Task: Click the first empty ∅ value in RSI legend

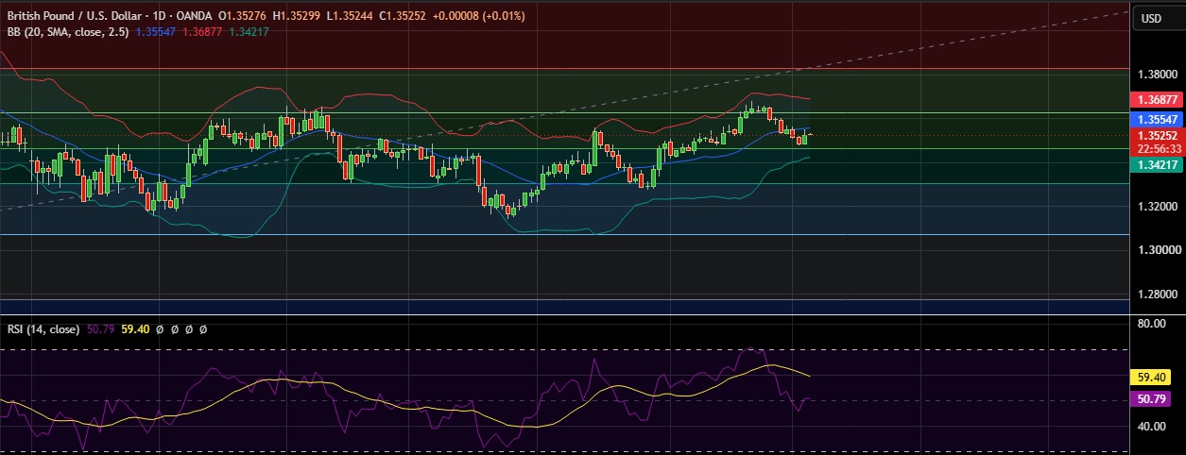Action: [x=161, y=329]
